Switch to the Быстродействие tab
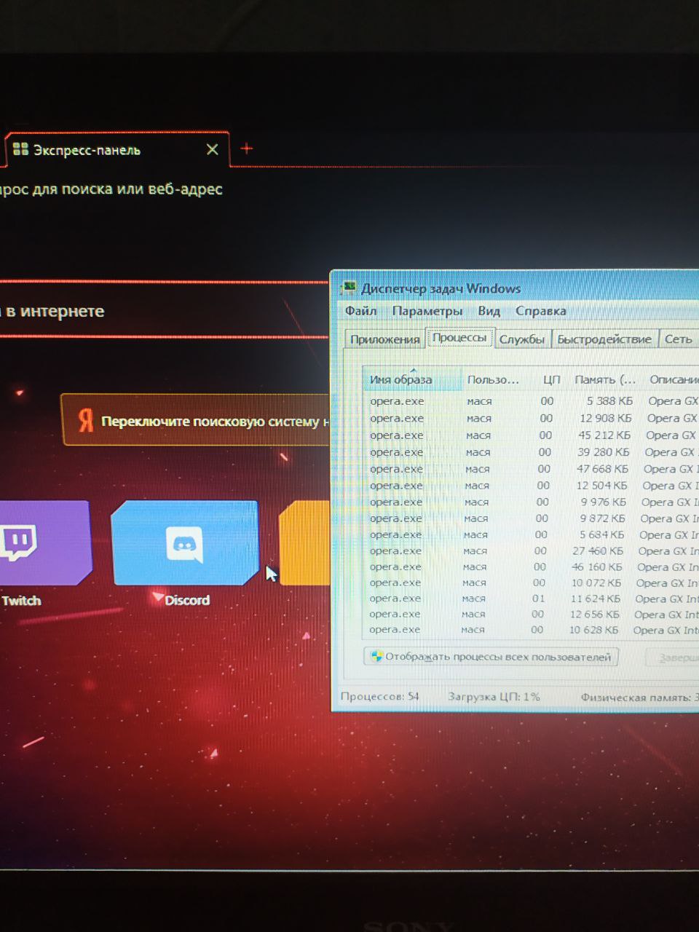 tap(604, 339)
